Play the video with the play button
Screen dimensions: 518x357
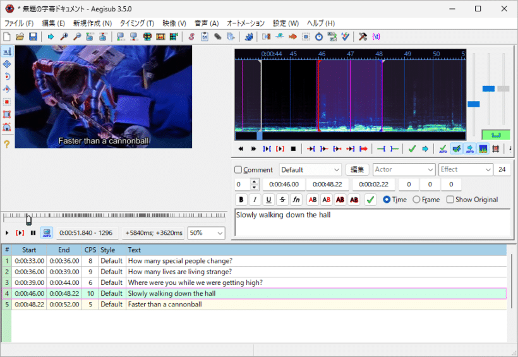7,233
